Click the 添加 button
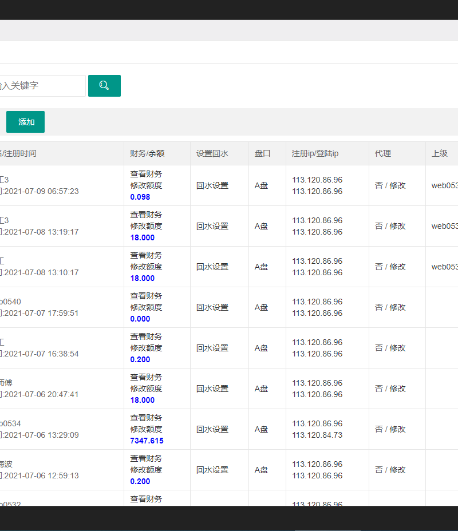This screenshot has width=458, height=531. pyautogui.click(x=26, y=122)
